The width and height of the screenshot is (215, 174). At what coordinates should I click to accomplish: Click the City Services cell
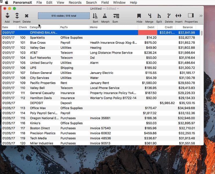pyautogui.click(x=44, y=78)
